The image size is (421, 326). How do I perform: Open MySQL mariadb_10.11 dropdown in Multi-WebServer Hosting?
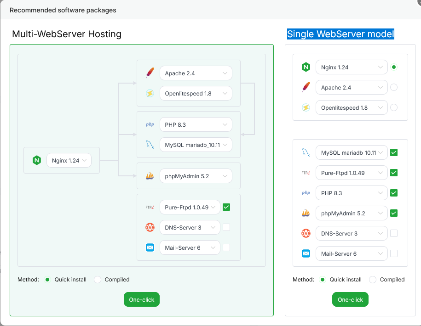(x=196, y=145)
